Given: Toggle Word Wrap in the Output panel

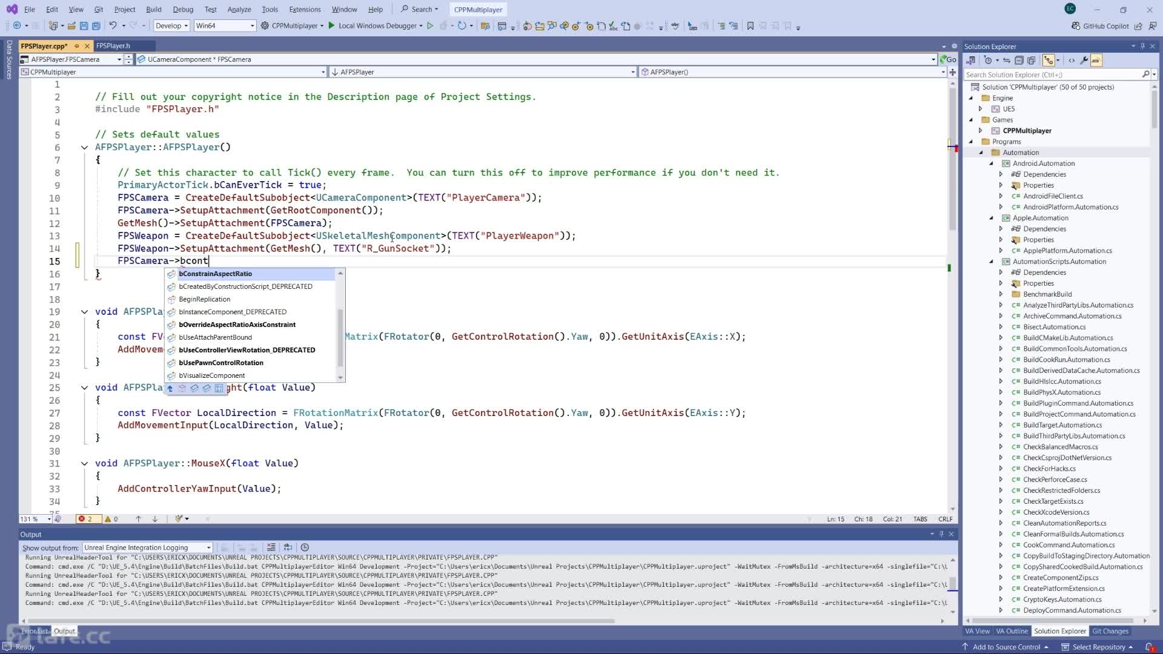Looking at the screenshot, I should coord(288,547).
